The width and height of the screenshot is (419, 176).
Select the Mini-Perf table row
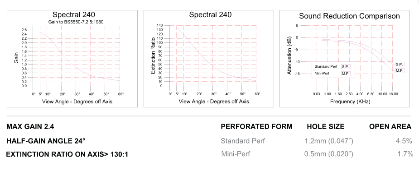pyautogui.click(x=317, y=154)
